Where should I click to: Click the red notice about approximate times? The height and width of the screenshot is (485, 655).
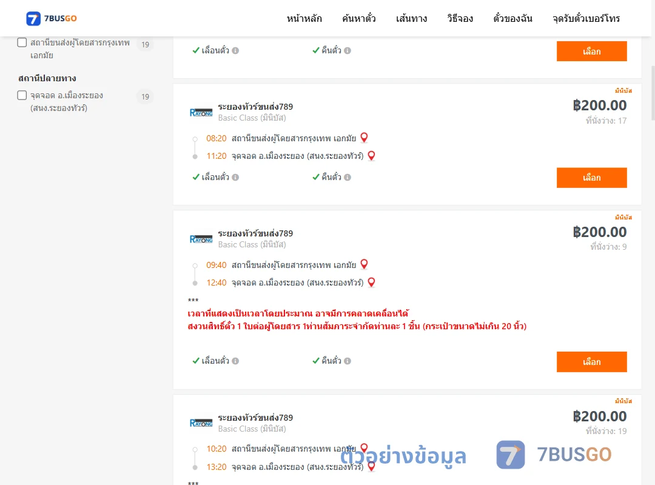coord(298,313)
